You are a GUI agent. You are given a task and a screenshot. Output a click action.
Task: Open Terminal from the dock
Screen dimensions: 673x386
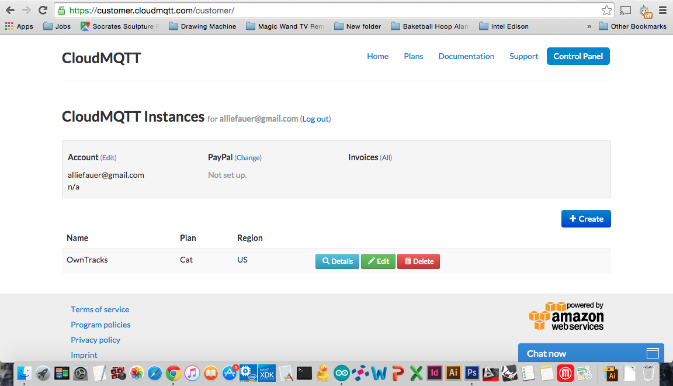pyautogui.click(x=304, y=373)
